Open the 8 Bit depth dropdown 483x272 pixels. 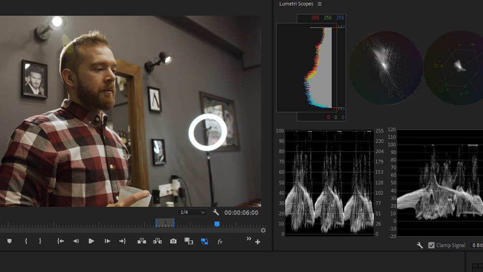coord(476,245)
